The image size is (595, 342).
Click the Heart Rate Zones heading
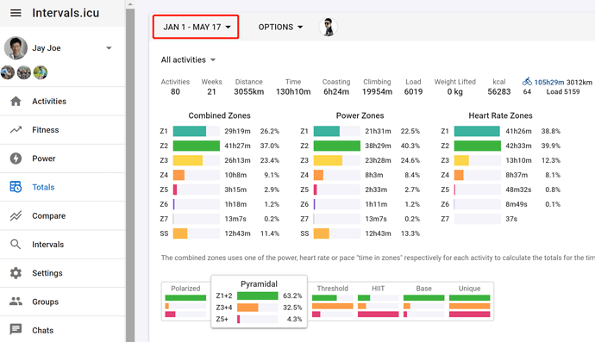click(x=500, y=115)
